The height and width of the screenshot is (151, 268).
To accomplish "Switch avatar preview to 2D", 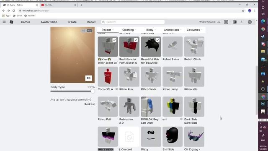I will point(88,78).
